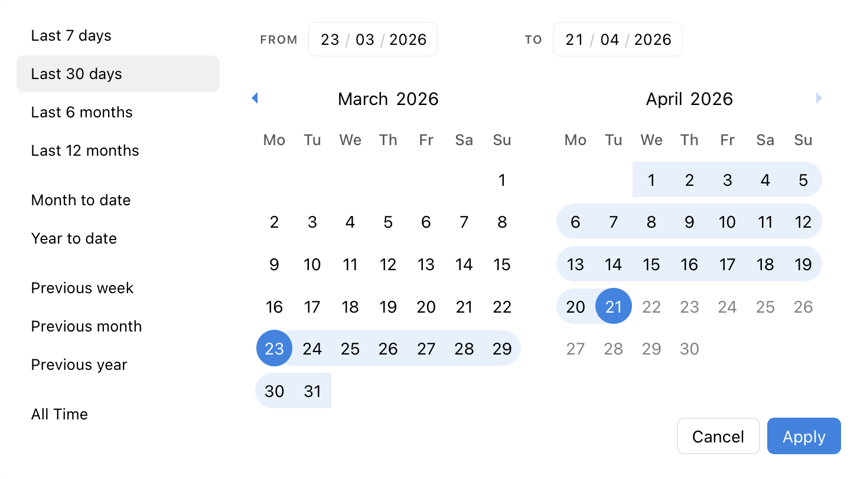Select April 21 end date
Viewport: 857px width, 479px height.
[x=614, y=306]
